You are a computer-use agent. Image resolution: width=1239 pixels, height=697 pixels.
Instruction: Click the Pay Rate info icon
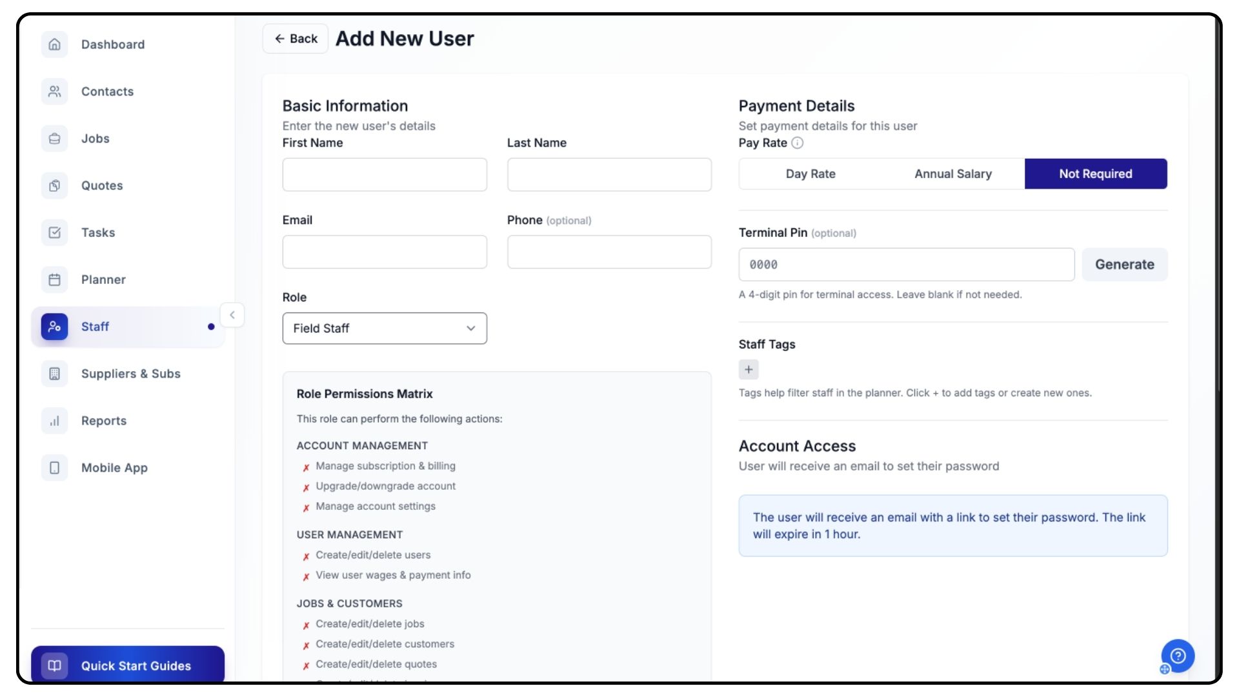pos(798,143)
